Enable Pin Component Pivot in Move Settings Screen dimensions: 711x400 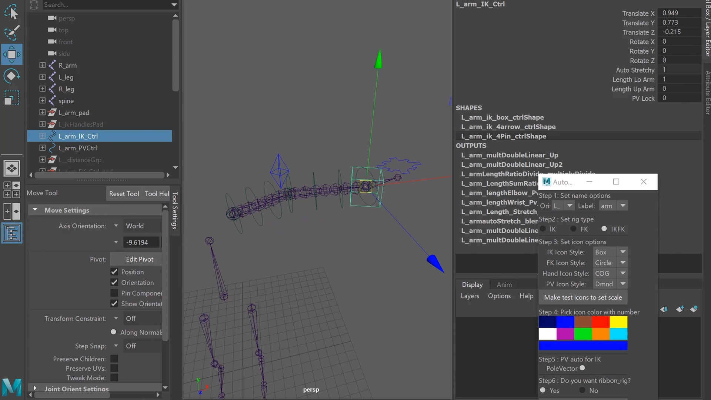click(x=114, y=293)
